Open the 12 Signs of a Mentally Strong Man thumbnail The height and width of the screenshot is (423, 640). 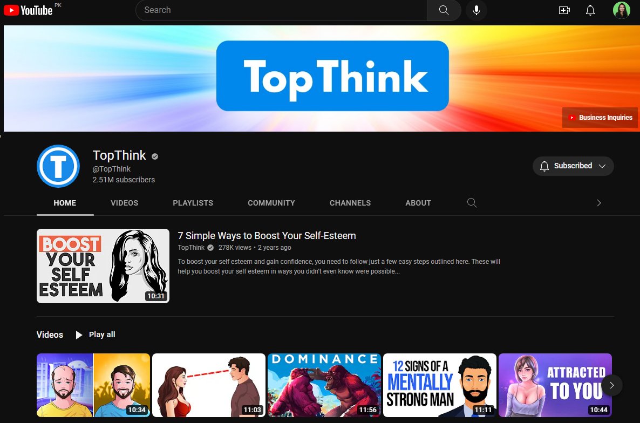point(440,385)
